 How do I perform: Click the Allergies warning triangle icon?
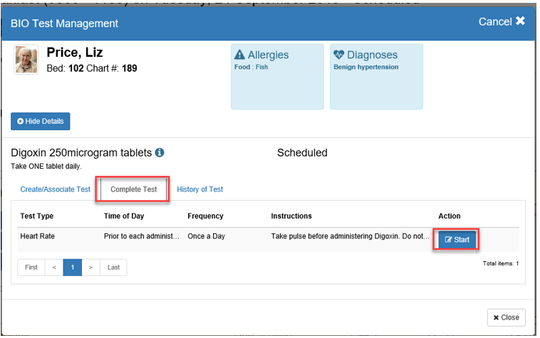pyautogui.click(x=239, y=55)
